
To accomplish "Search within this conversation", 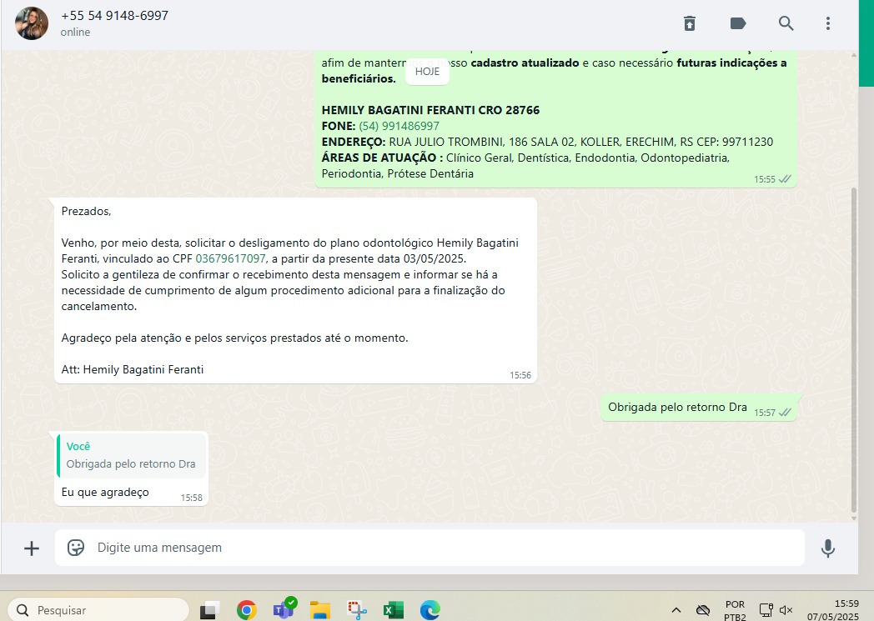I will (x=786, y=23).
